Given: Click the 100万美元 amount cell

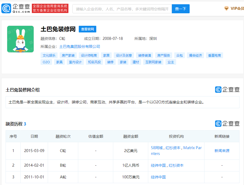Looking at the screenshot, I should [x=131, y=177].
